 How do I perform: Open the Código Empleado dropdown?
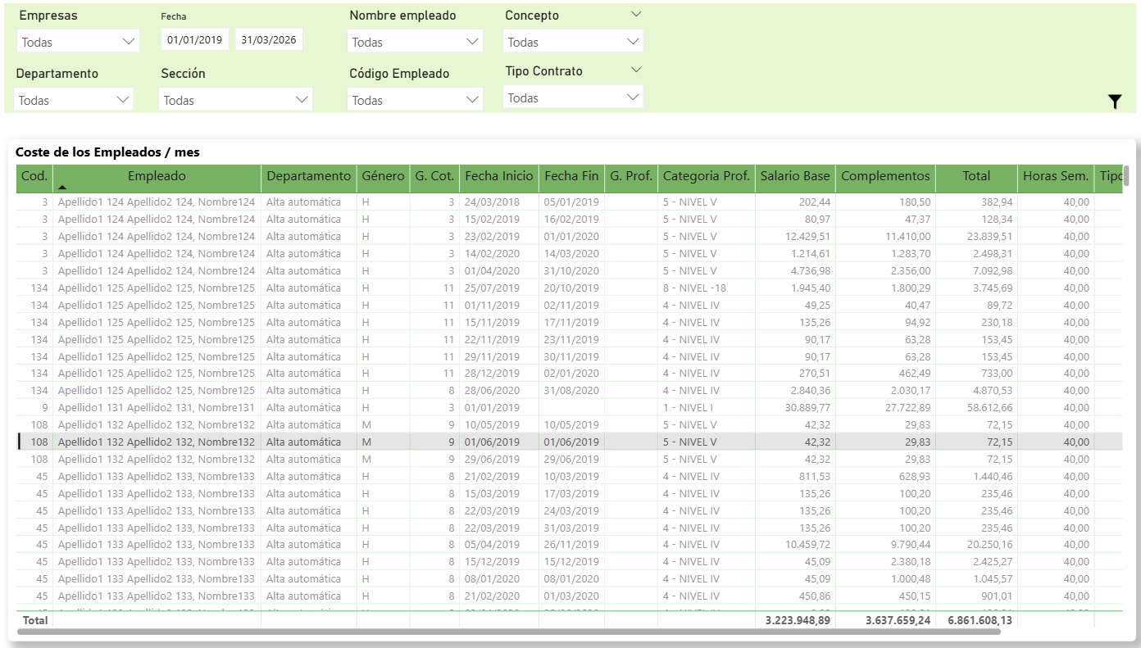pyautogui.click(x=415, y=100)
